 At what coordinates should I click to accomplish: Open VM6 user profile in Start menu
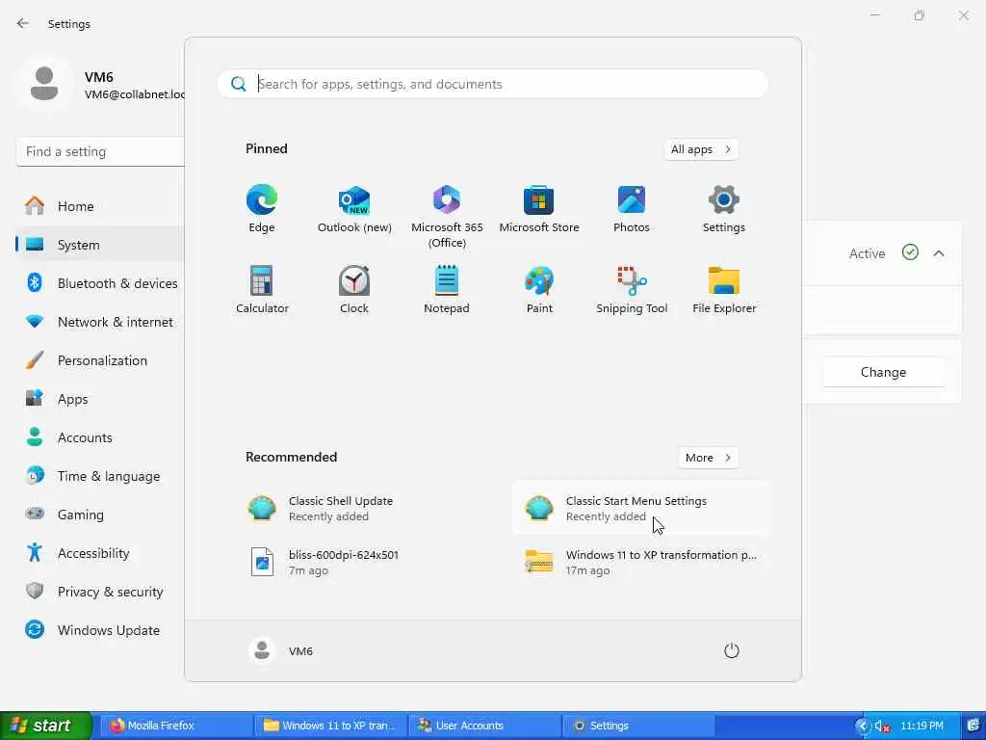[281, 650]
